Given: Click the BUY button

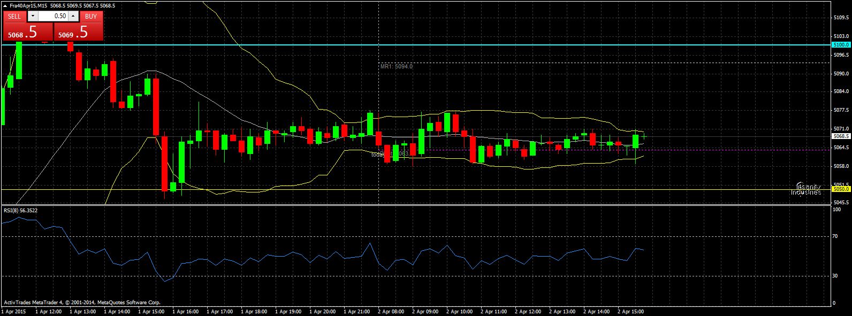Looking at the screenshot, I should [91, 17].
